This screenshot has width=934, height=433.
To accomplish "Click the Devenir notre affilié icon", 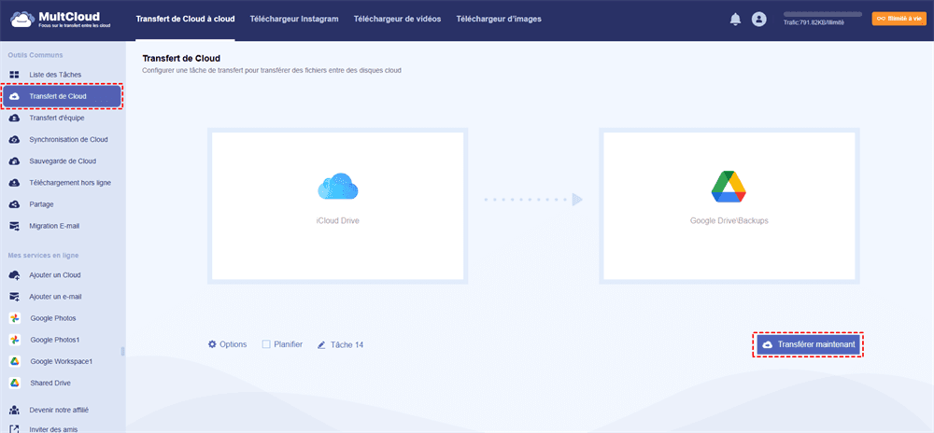I will point(14,410).
